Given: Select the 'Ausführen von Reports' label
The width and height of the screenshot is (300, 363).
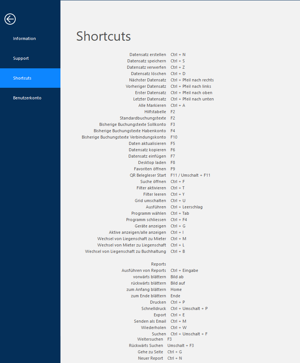Looking at the screenshot, I should (x=144, y=270).
